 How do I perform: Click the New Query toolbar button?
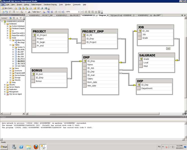7,8
